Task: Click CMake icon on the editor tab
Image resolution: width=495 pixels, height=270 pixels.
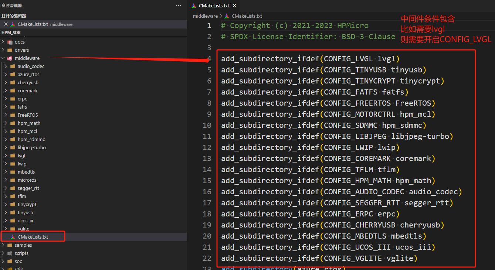Action: pos(194,6)
